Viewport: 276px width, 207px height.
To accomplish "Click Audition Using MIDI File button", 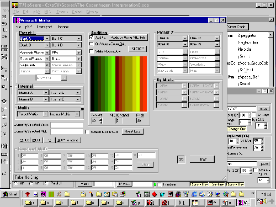I will [x=128, y=38].
